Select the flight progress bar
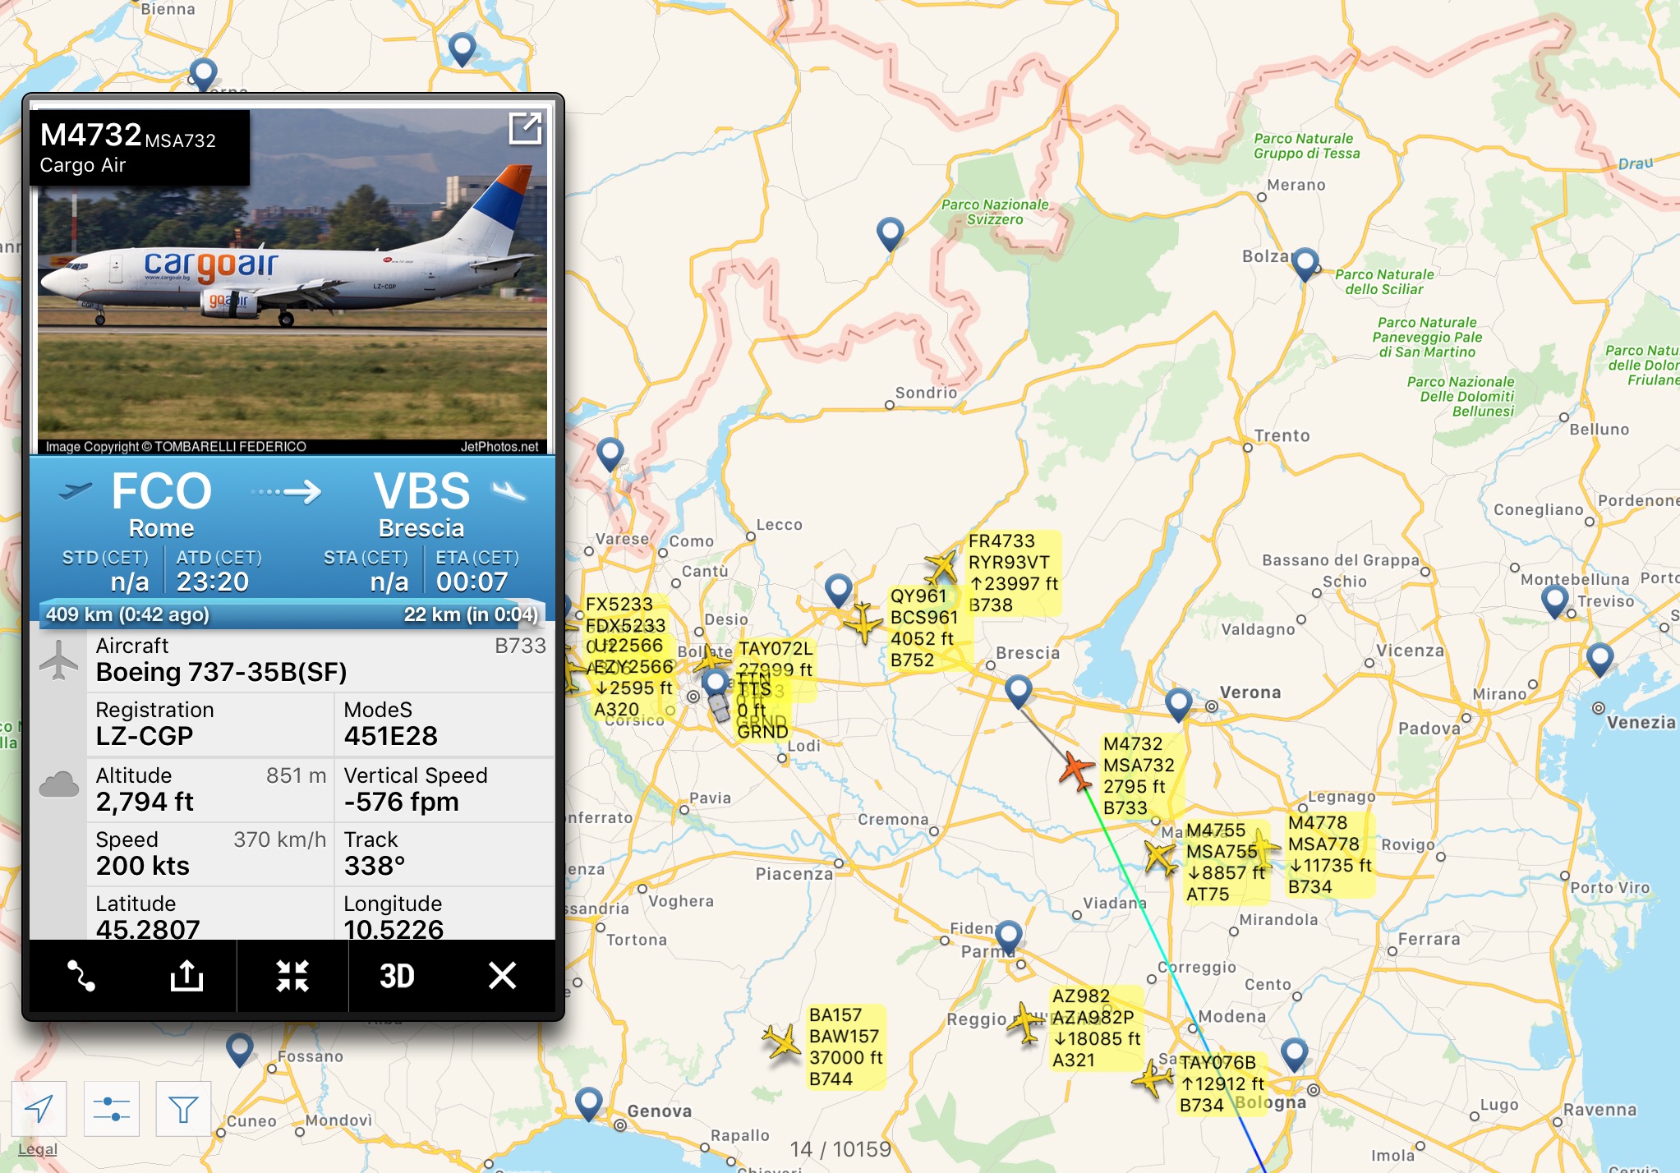Screen dimensions: 1680x1173 pos(292,614)
